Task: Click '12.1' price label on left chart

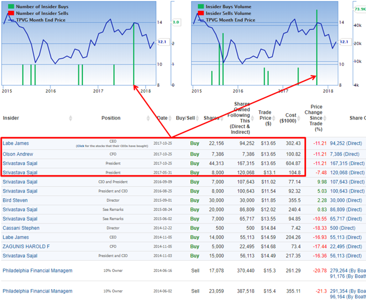Action: [x=162, y=42]
